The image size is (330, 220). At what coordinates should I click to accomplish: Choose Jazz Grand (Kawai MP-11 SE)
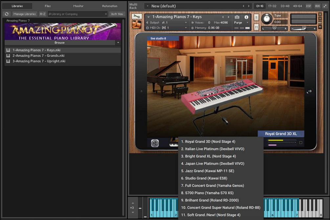(221, 171)
